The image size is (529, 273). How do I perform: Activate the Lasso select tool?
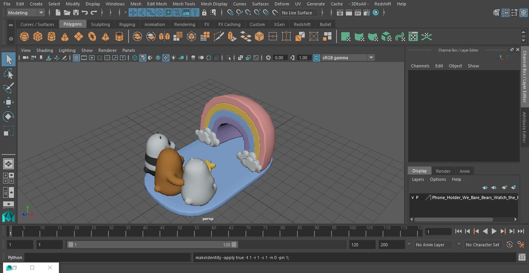pyautogui.click(x=9, y=74)
